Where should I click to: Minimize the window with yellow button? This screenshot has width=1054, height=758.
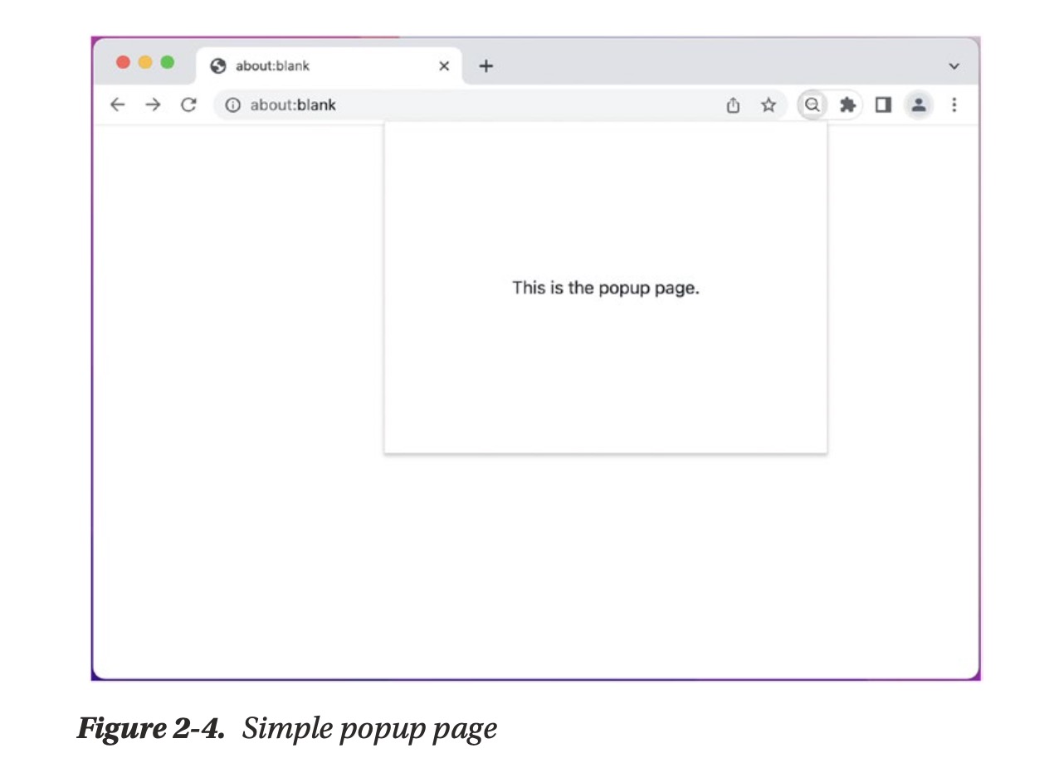(x=145, y=63)
